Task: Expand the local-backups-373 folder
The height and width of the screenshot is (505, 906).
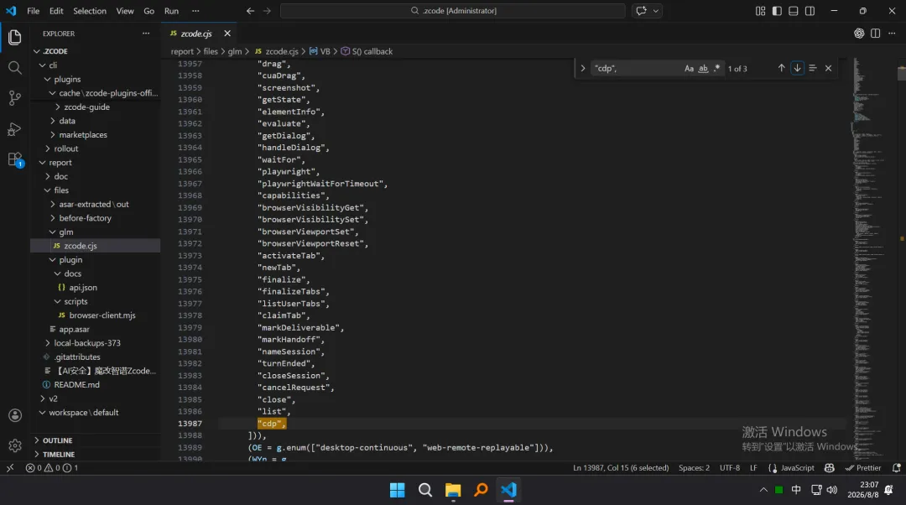Action: (x=47, y=342)
